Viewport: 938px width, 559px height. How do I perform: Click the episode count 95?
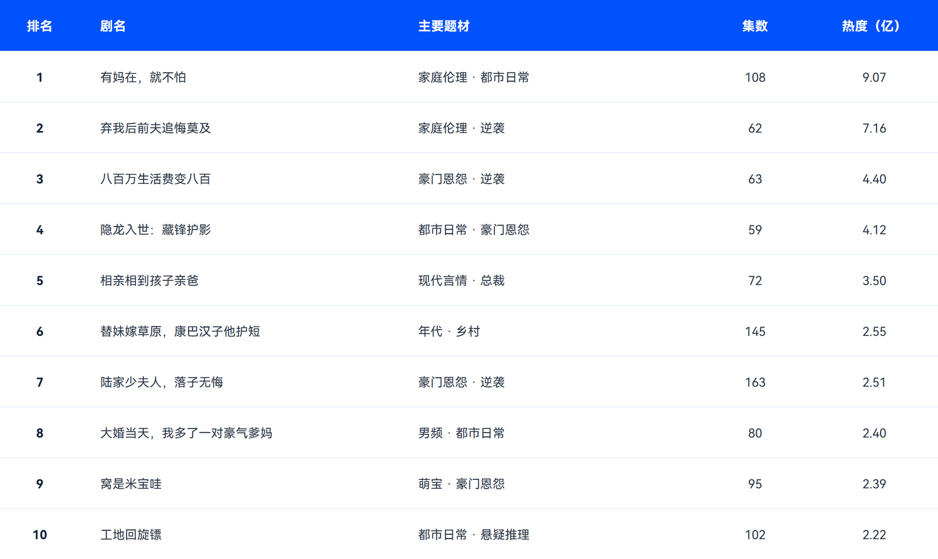click(755, 484)
